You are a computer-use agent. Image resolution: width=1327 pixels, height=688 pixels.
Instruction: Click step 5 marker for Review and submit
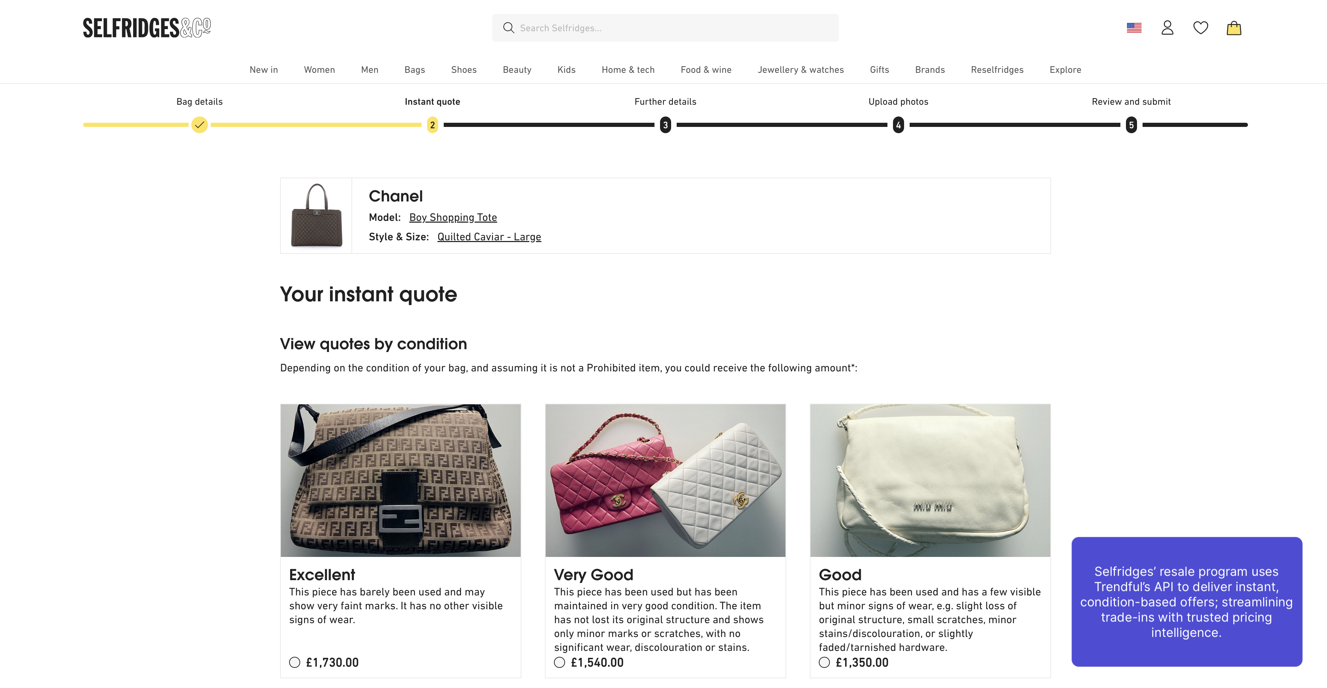coord(1131,125)
